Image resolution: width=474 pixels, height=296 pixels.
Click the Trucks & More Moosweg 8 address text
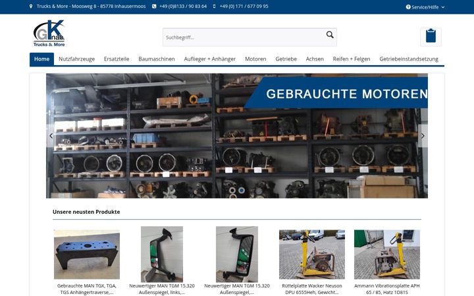coord(91,7)
